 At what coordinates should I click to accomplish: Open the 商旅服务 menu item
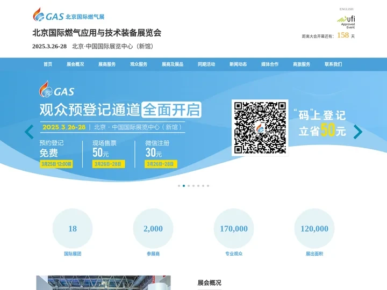302,64
